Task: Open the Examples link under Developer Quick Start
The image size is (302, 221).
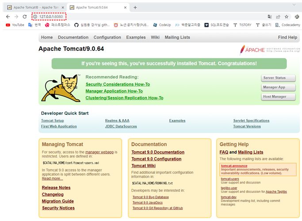Action: (x=177, y=120)
